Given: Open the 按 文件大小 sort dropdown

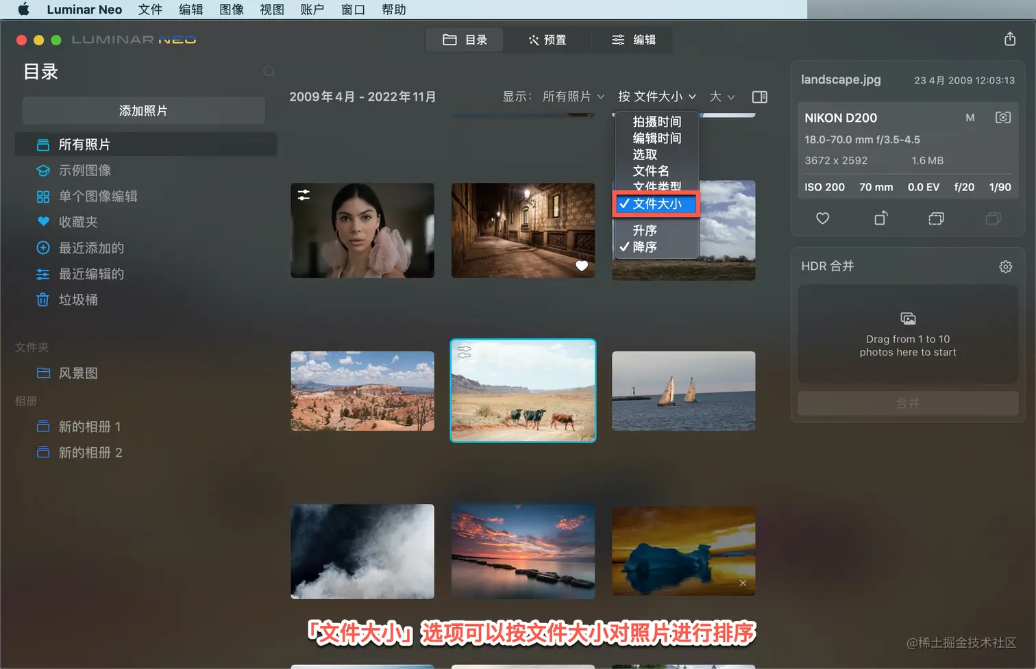Looking at the screenshot, I should pos(656,97).
